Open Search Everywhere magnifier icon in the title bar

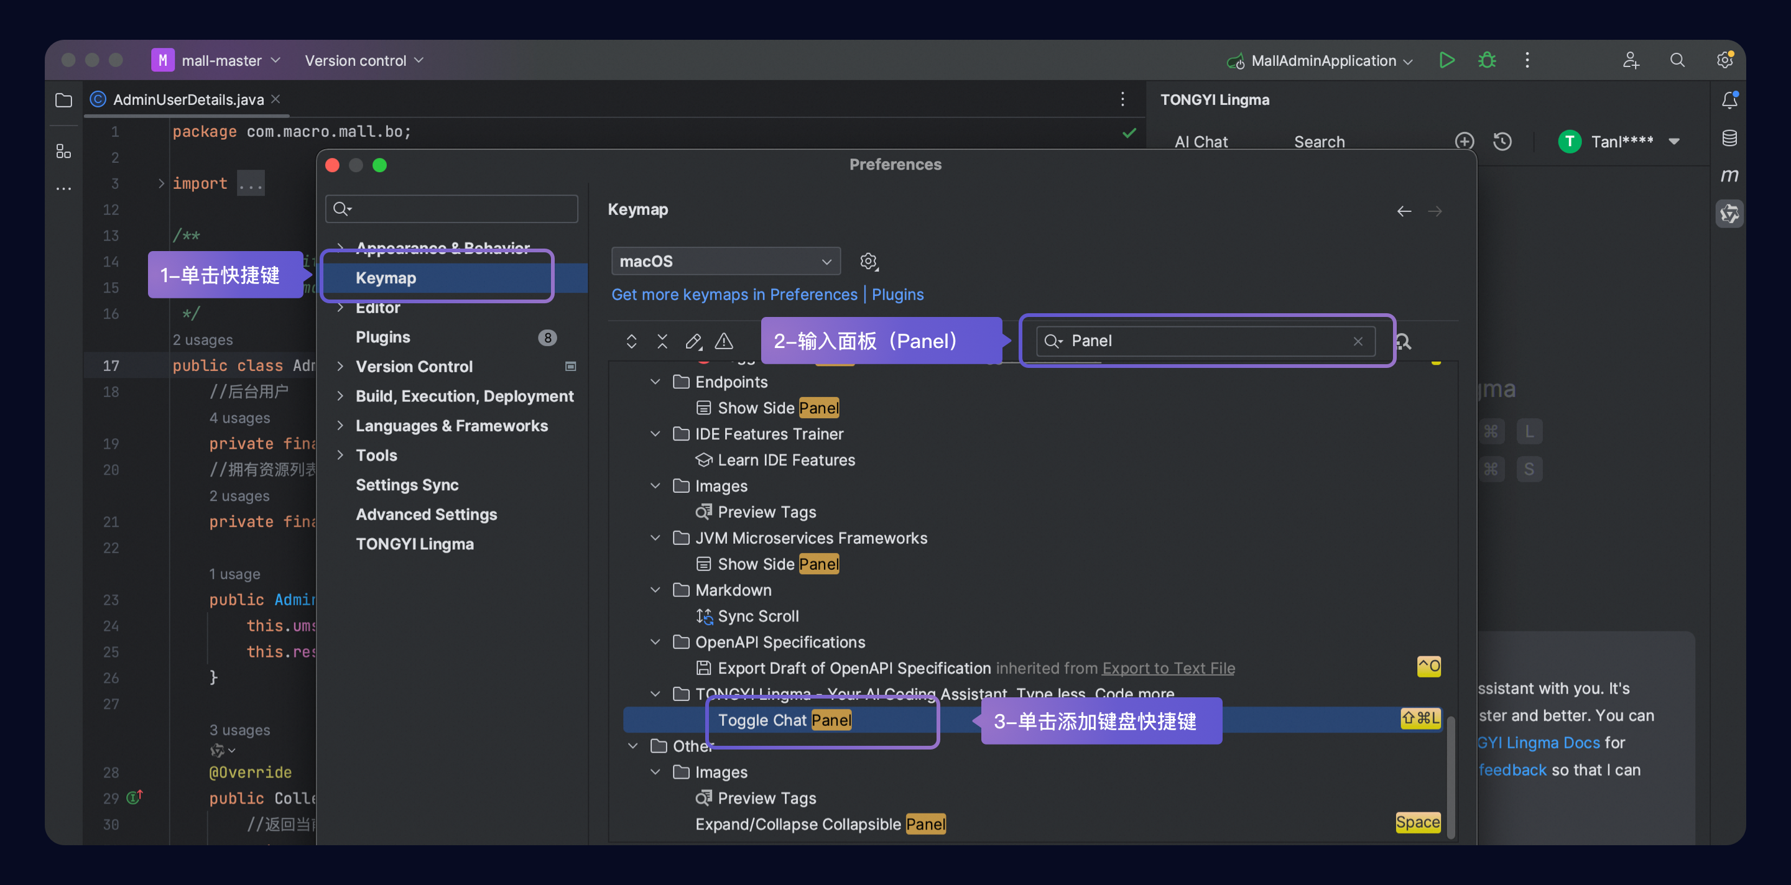tap(1677, 60)
